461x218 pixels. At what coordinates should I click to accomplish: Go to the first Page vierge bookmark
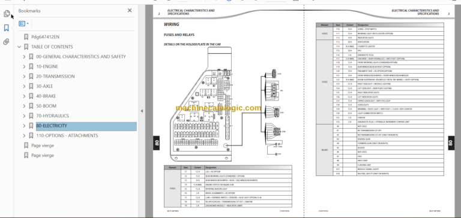(43, 146)
